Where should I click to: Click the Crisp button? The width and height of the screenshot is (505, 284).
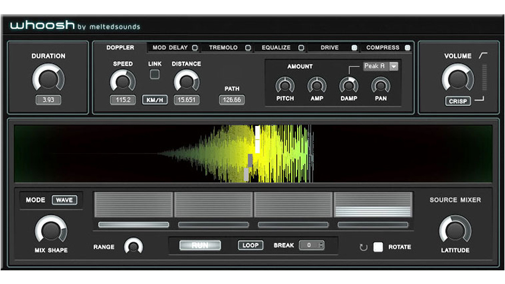coord(457,101)
